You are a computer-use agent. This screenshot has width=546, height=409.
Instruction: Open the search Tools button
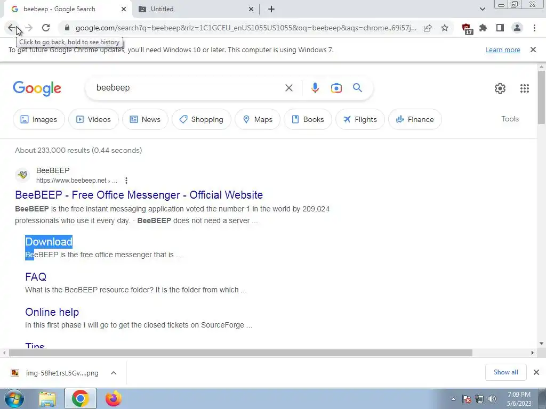point(510,119)
